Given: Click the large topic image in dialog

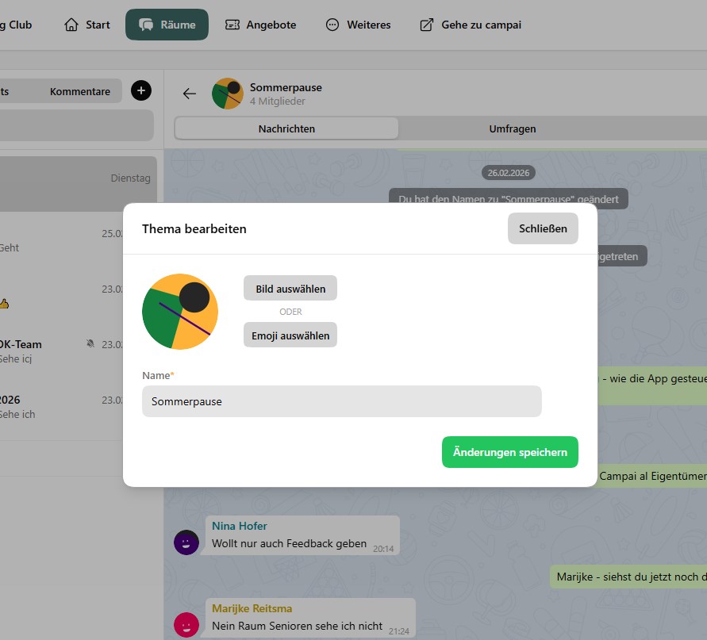Looking at the screenshot, I should click(x=180, y=312).
